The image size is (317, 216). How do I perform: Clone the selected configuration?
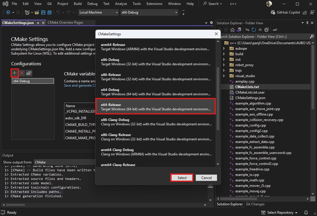[x=29, y=73]
